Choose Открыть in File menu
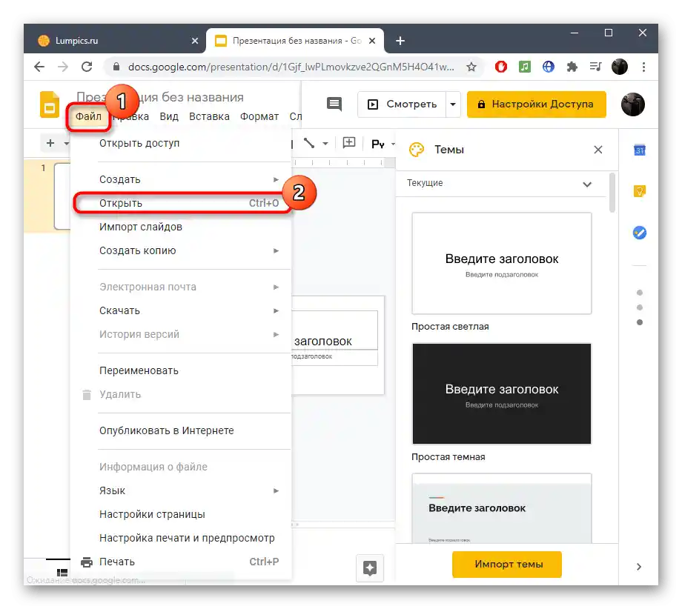The width and height of the screenshot is (682, 609). 182,203
